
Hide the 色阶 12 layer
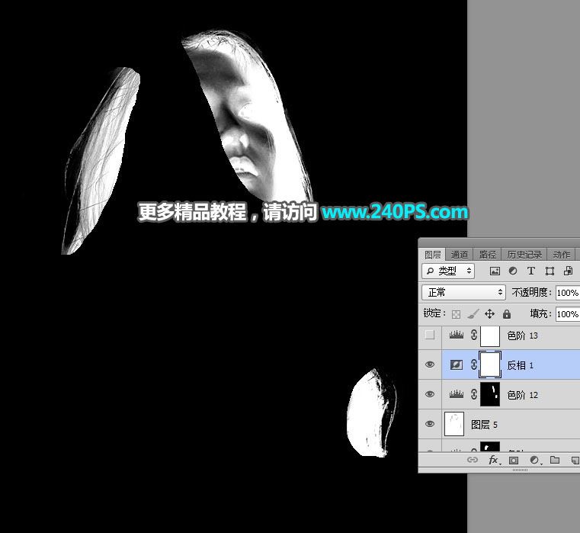coord(429,394)
